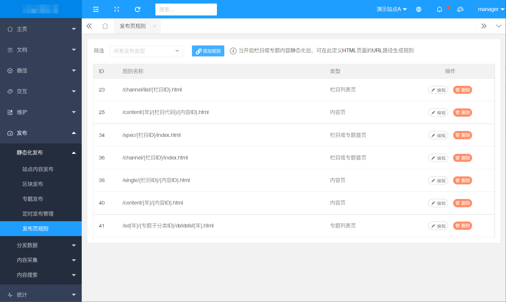Go to the home tab icon

(105, 26)
